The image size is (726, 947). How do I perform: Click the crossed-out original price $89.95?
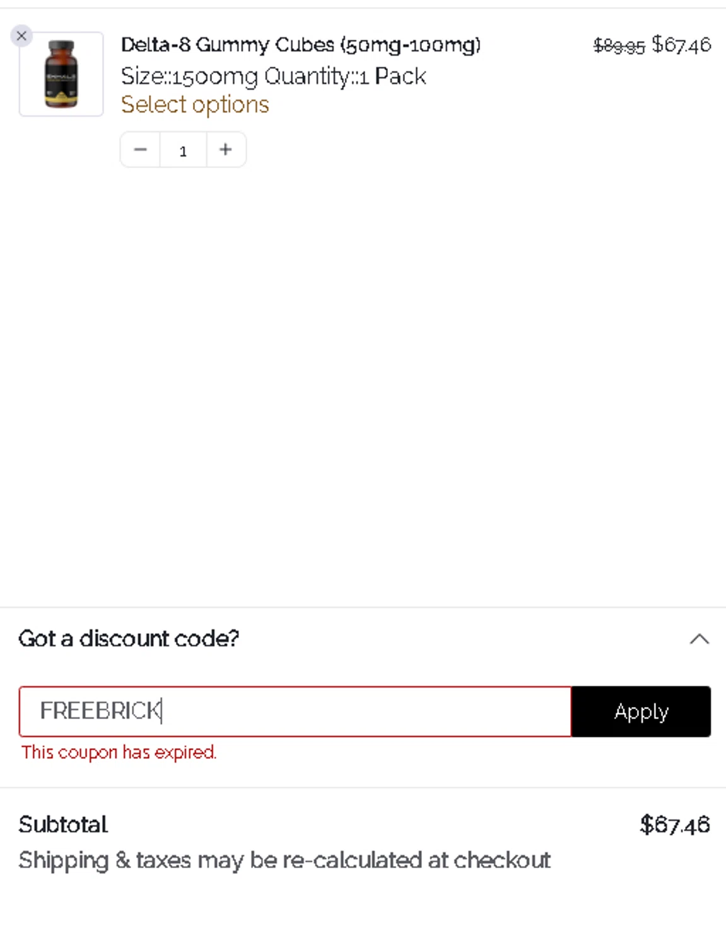point(619,45)
